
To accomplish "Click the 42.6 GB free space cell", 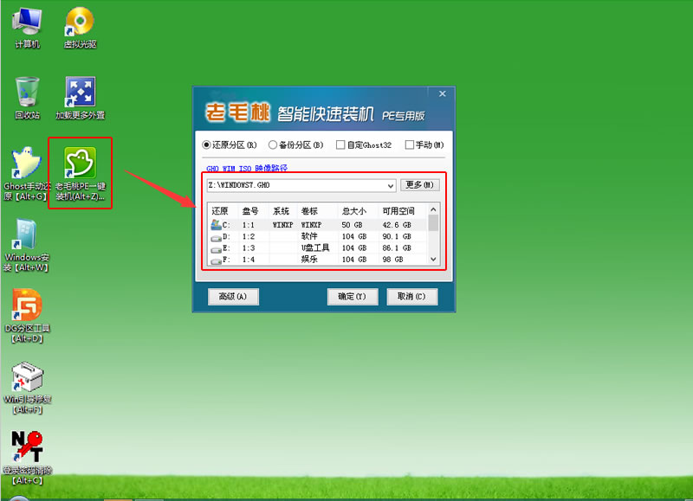I will (x=397, y=225).
